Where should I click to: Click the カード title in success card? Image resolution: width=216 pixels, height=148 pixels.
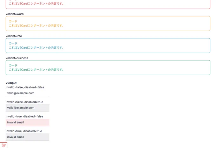click(13, 65)
